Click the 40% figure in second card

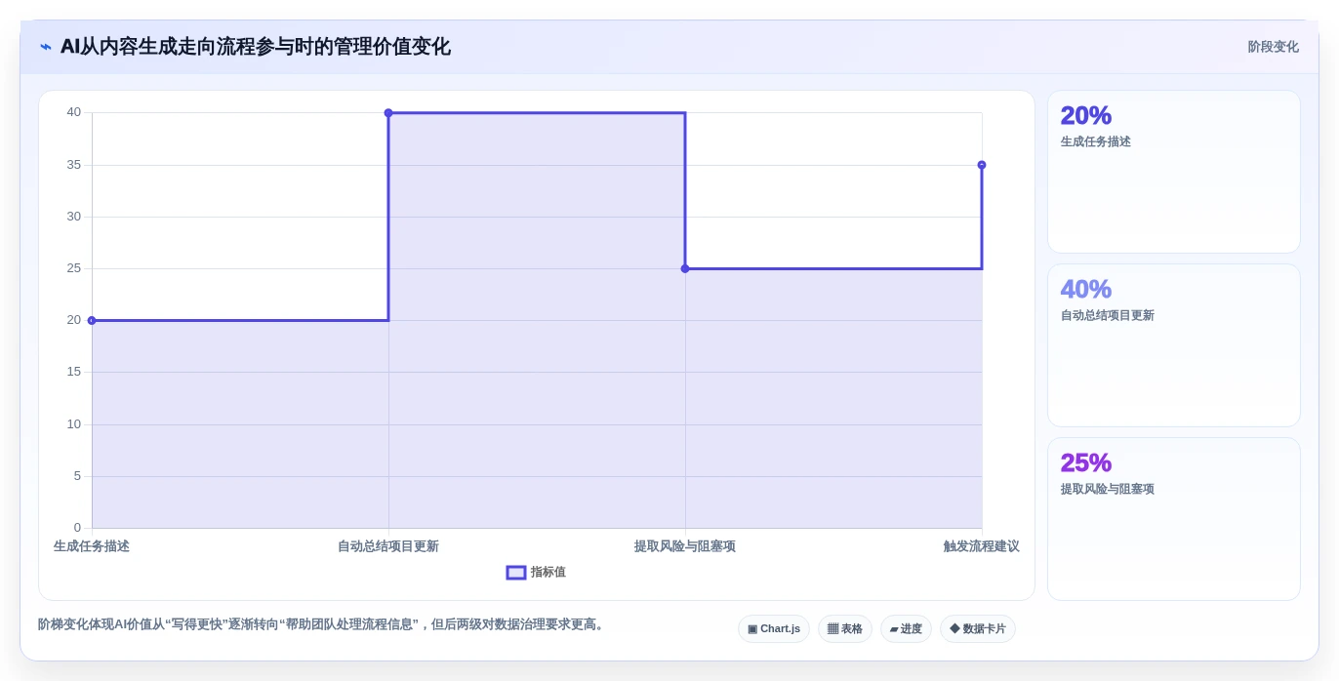pyautogui.click(x=1086, y=289)
